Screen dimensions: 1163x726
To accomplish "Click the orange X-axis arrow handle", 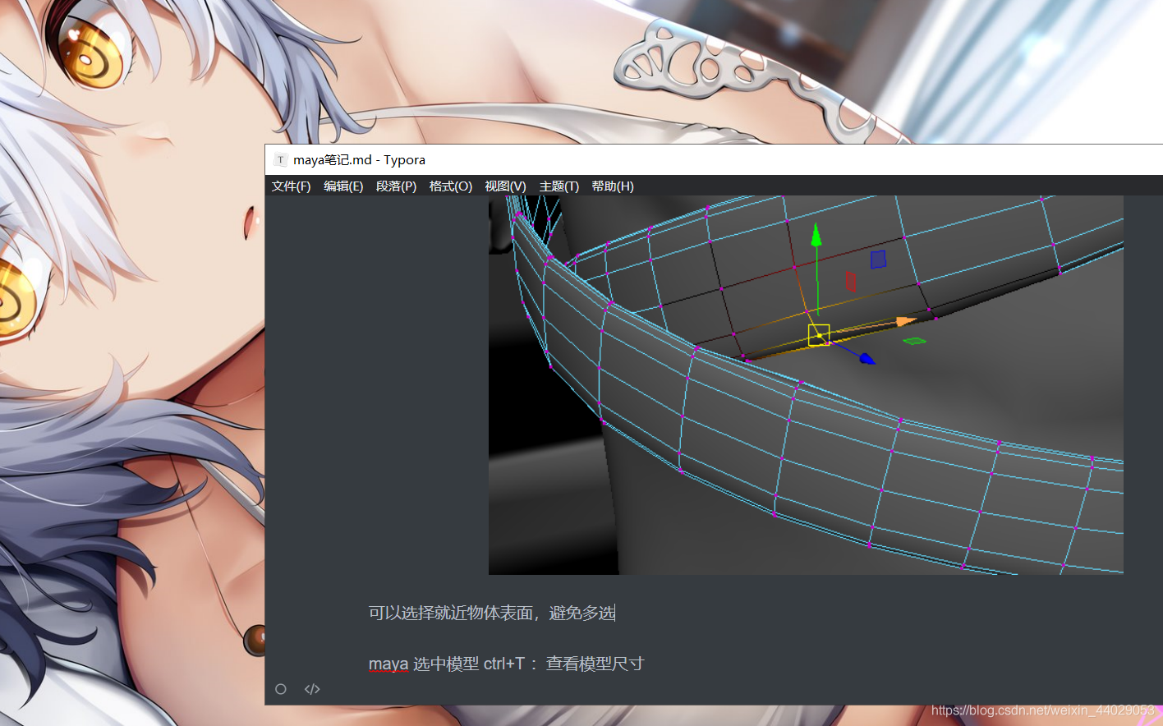I will pyautogui.click(x=905, y=321).
